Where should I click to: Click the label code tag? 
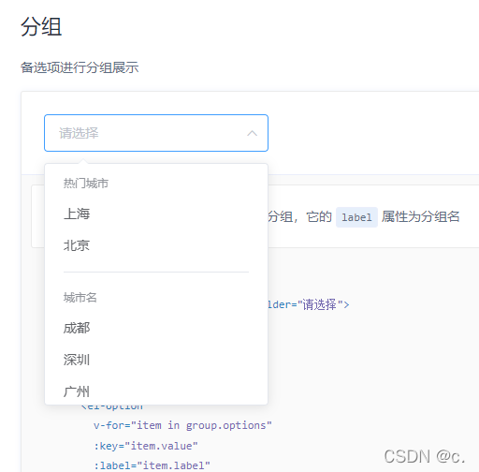[x=356, y=217]
